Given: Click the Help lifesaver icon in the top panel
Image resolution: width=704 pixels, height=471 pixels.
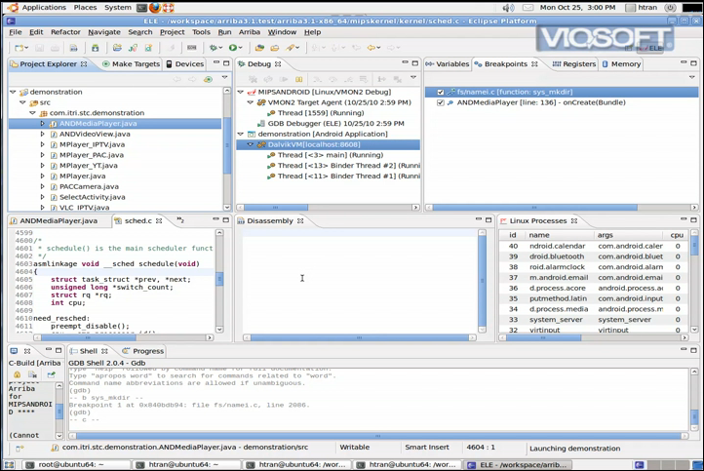Looking at the screenshot, I should (168, 8).
